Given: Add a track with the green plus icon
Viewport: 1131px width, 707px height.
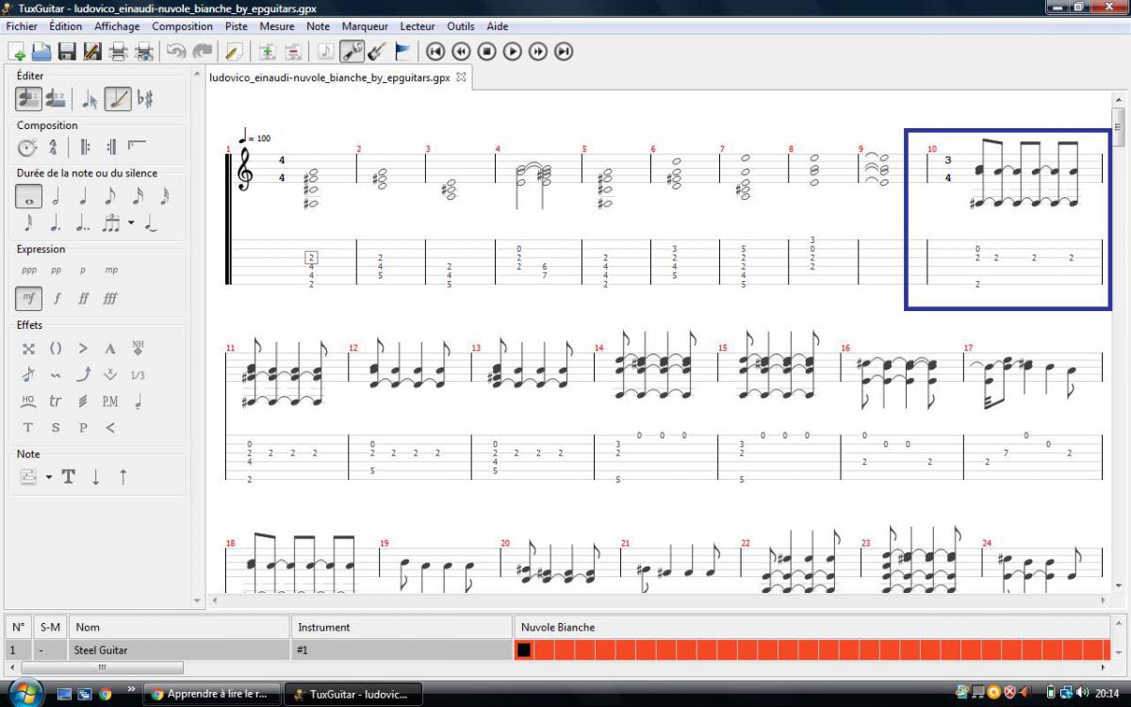Looking at the screenshot, I should click(268, 52).
